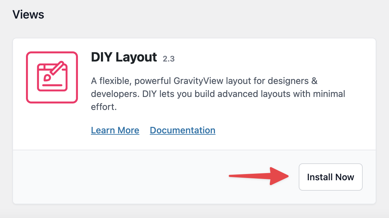Screen dimensions: 389x218
Task: Click the word "Install" on the button
Action: click(320, 177)
